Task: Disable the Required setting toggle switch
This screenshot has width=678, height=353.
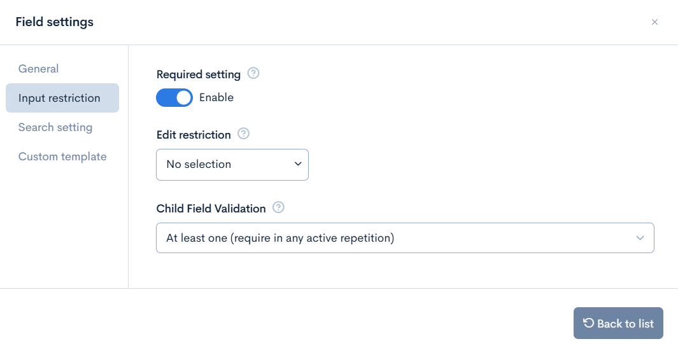Action: 174,98
